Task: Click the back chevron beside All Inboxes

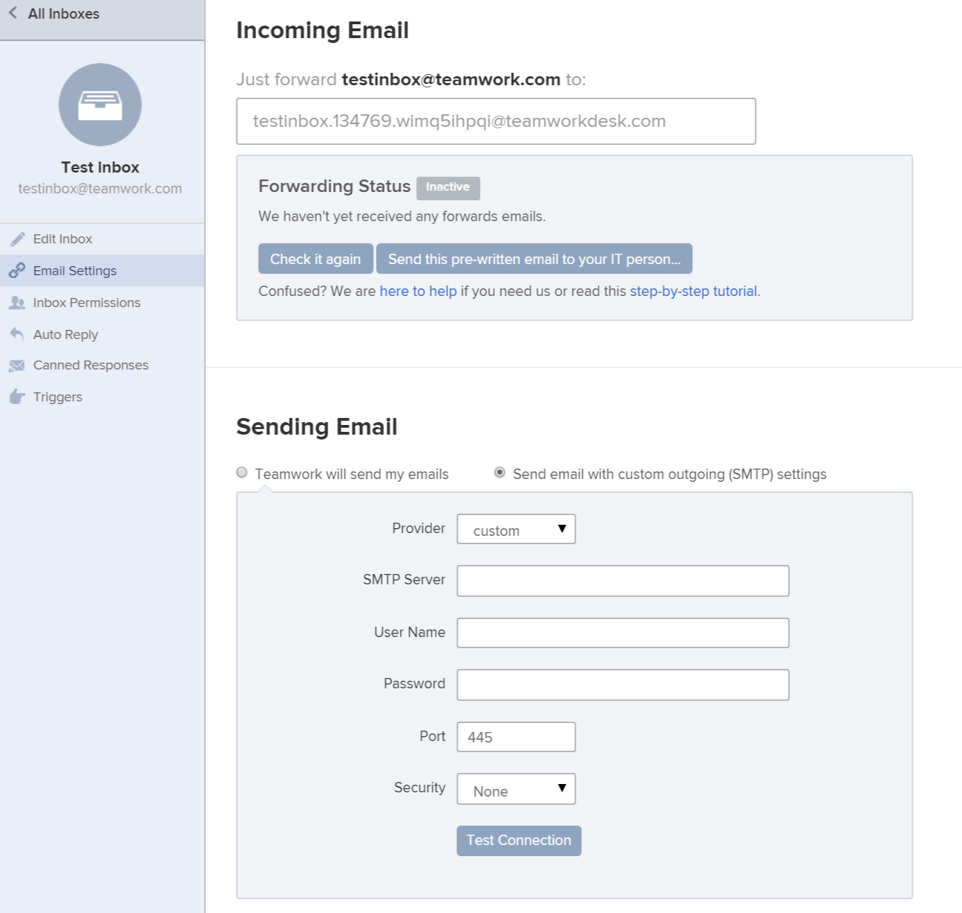Action: click(x=12, y=12)
